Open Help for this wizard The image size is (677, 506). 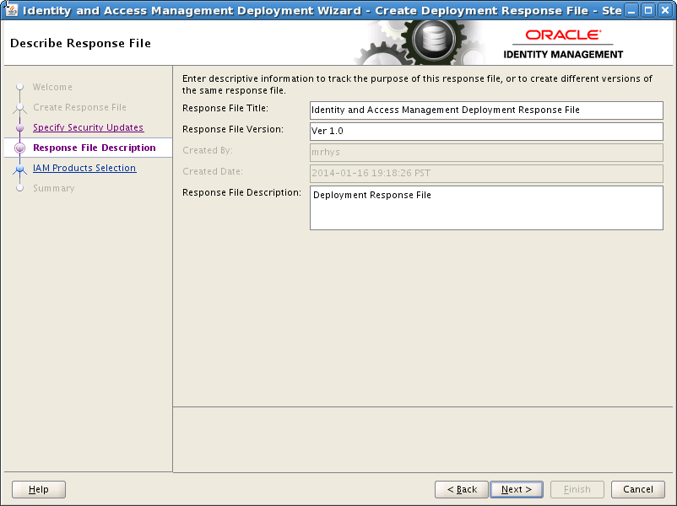[39, 490]
